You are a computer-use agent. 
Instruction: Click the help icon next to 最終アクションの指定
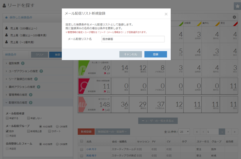point(39,87)
